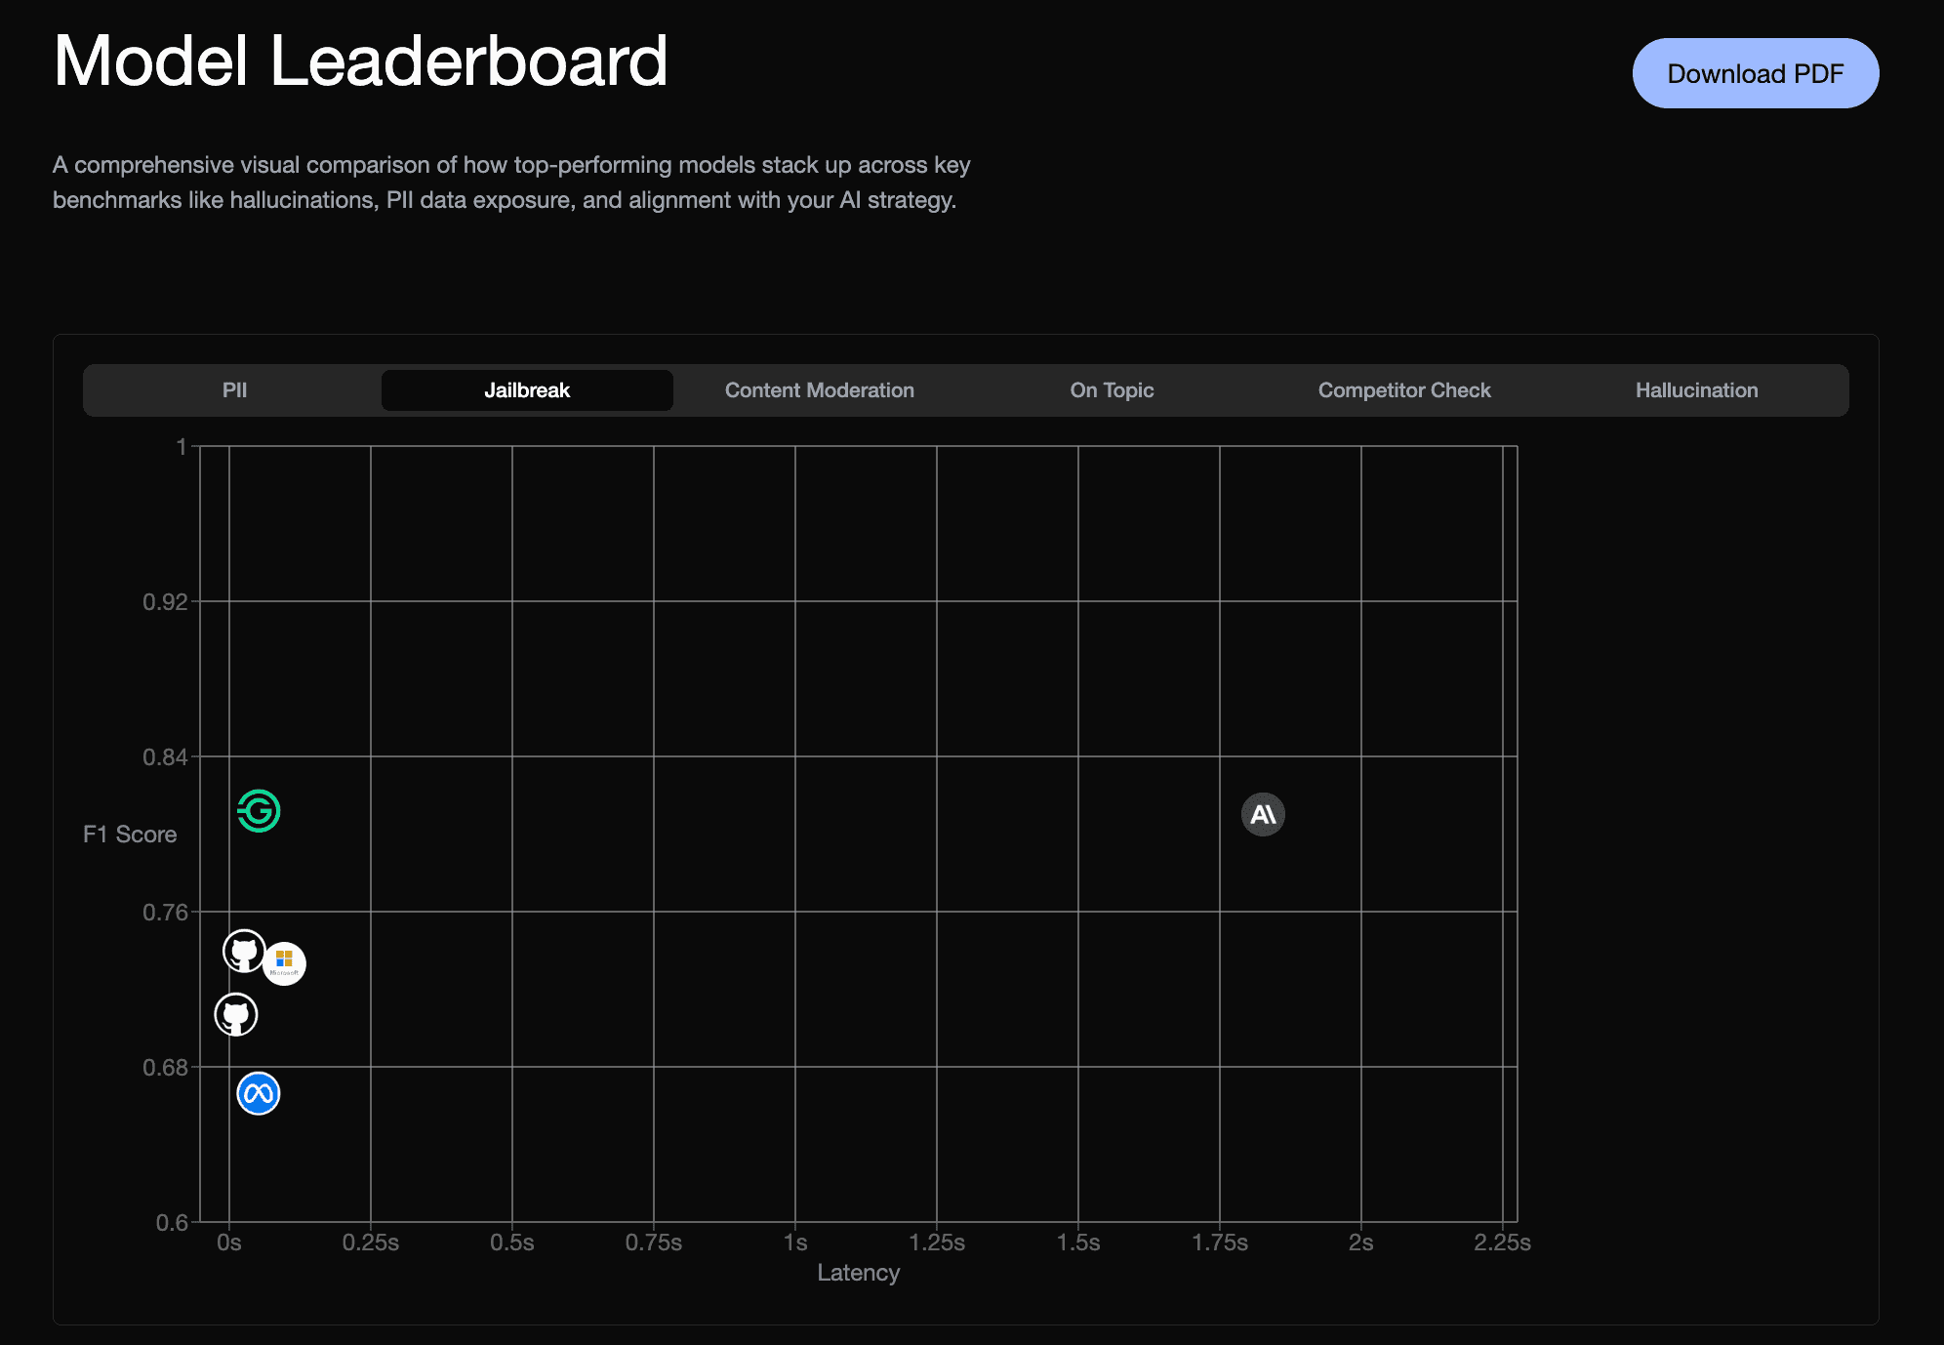Click the Microsoft model marker
Screen dimensions: 1944x1345
(284, 962)
